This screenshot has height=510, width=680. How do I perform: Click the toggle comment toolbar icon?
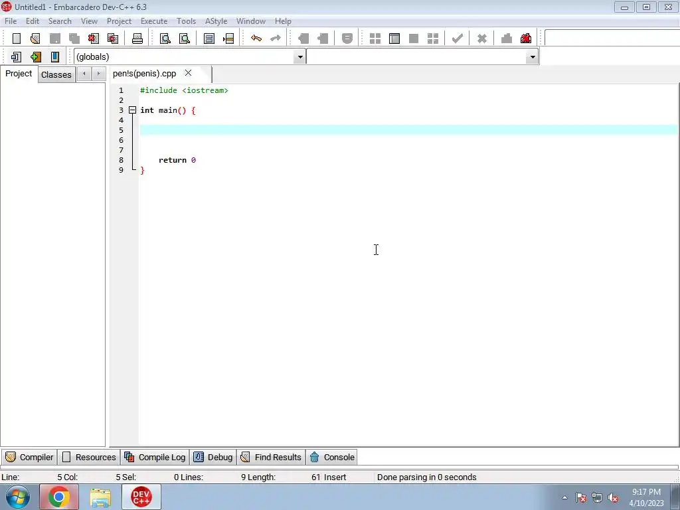347,38
